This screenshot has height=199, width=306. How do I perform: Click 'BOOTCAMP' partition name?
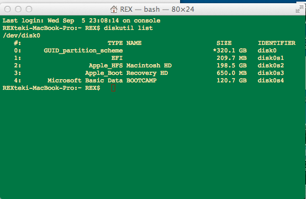pos(141,80)
